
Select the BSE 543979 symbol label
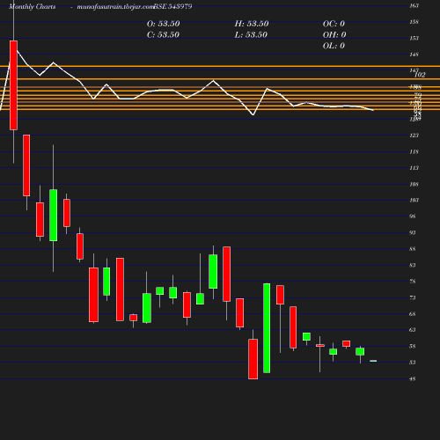coord(173,6)
